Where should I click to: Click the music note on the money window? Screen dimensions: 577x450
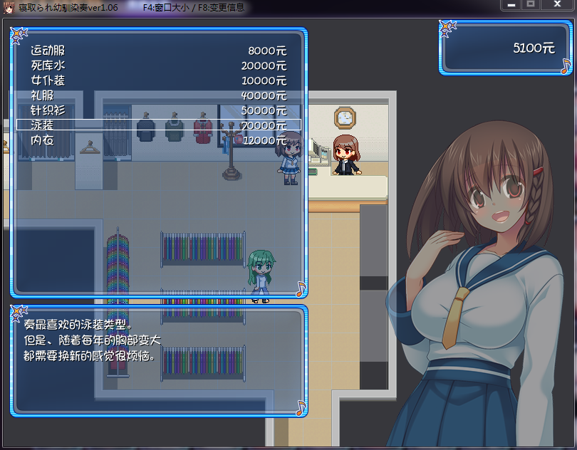[x=566, y=66]
